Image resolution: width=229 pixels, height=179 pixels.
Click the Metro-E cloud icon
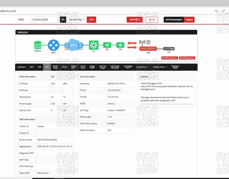coord(74,45)
